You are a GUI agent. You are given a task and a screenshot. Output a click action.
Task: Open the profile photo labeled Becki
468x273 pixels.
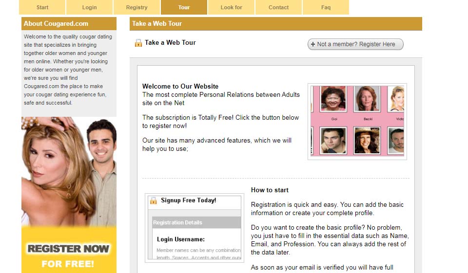(x=367, y=99)
